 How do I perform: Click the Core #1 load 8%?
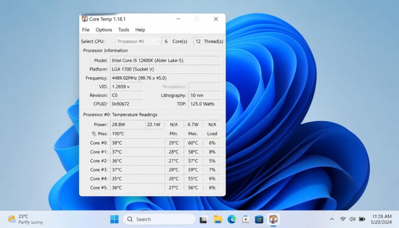tap(212, 152)
